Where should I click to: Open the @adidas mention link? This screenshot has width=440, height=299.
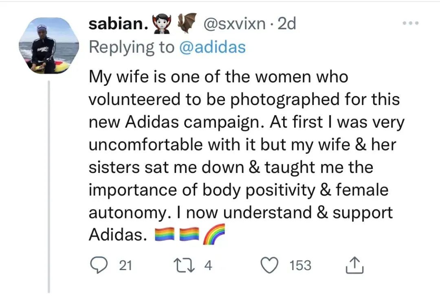pyautogui.click(x=212, y=48)
